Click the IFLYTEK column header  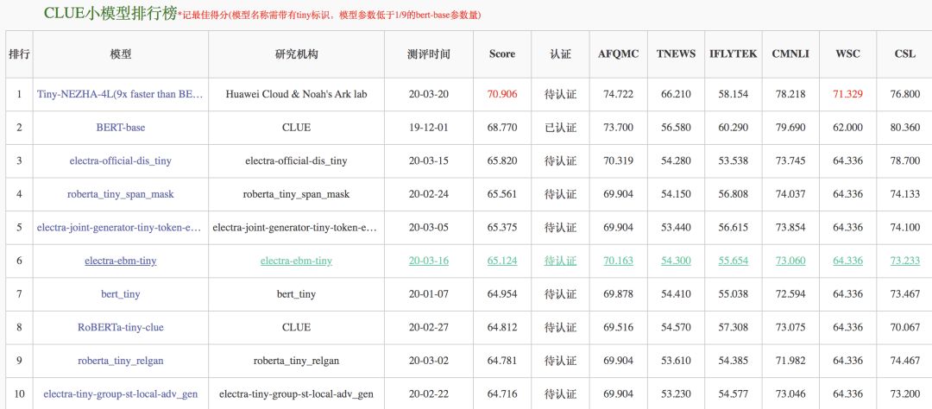tap(732, 53)
